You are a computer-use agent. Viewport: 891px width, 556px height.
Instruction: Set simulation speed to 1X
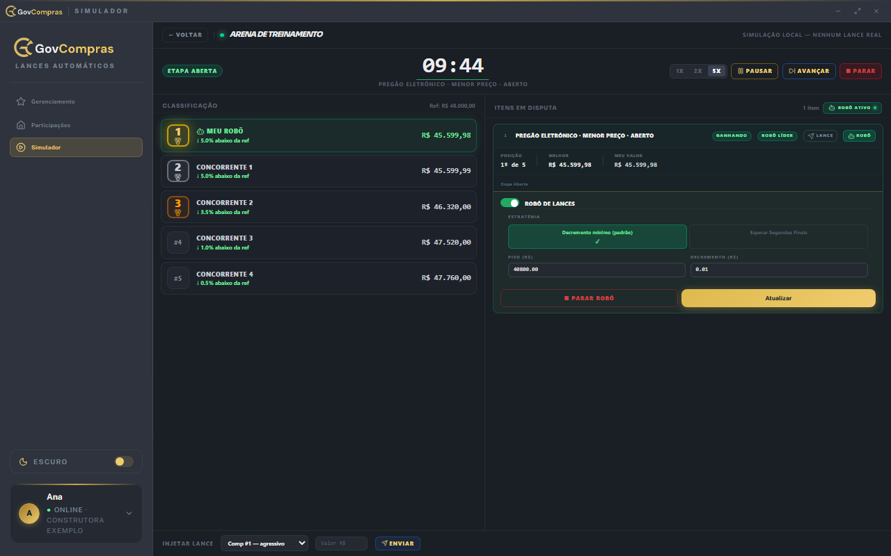pos(680,71)
